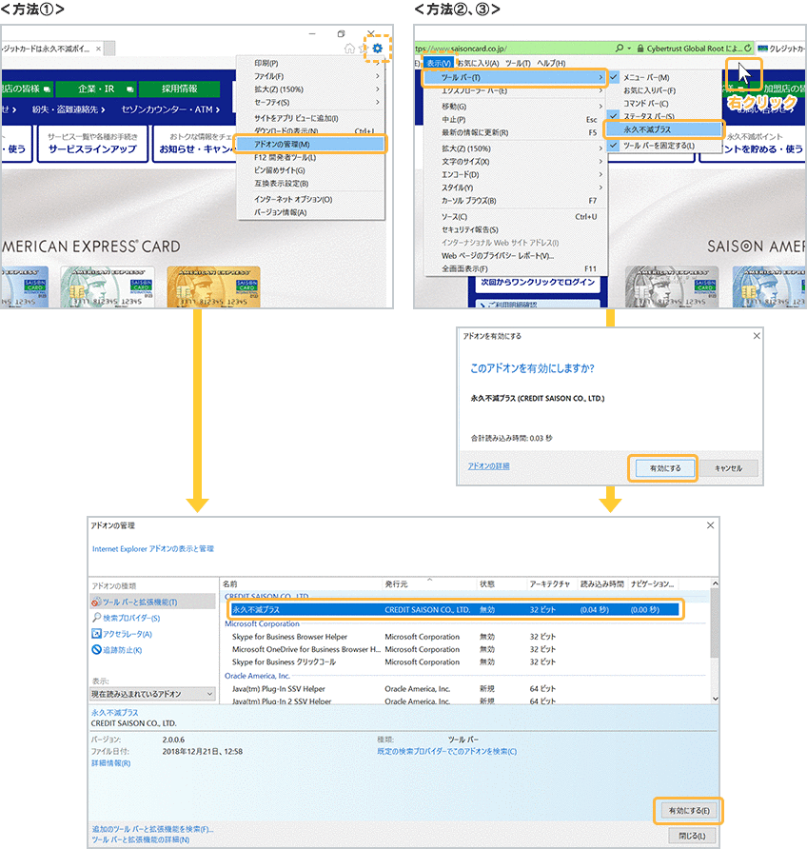Expand the ファイル(F) submenu in gear menu

(311, 76)
